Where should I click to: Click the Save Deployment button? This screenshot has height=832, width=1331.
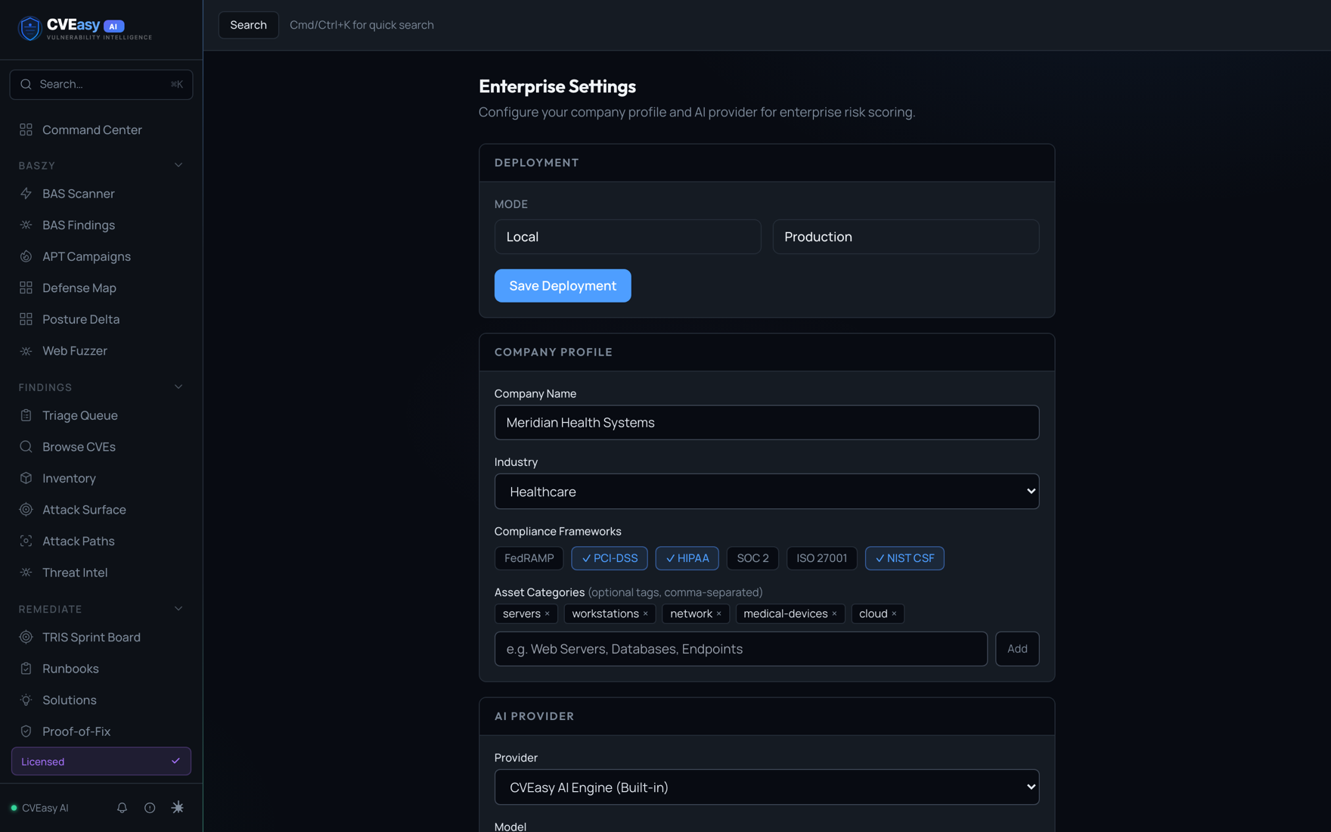point(563,286)
